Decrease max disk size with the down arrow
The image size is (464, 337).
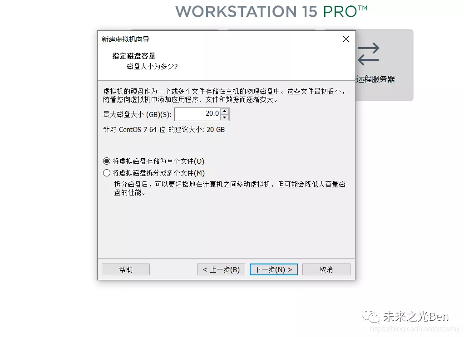[225, 117]
